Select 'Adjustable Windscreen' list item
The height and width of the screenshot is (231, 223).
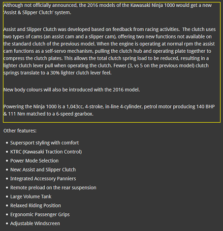pos(35,224)
